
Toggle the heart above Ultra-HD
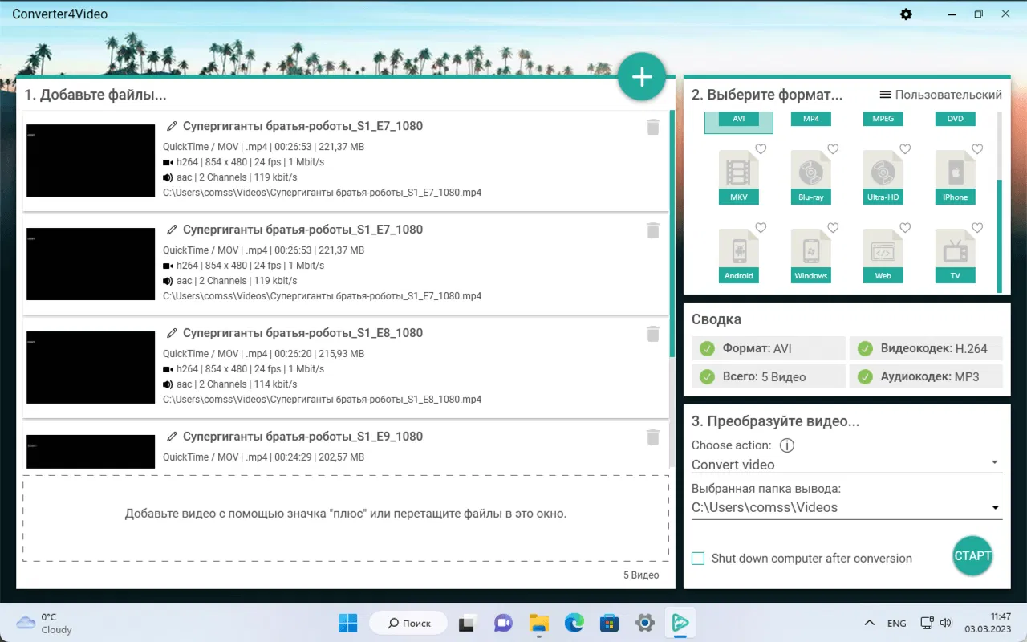click(905, 149)
